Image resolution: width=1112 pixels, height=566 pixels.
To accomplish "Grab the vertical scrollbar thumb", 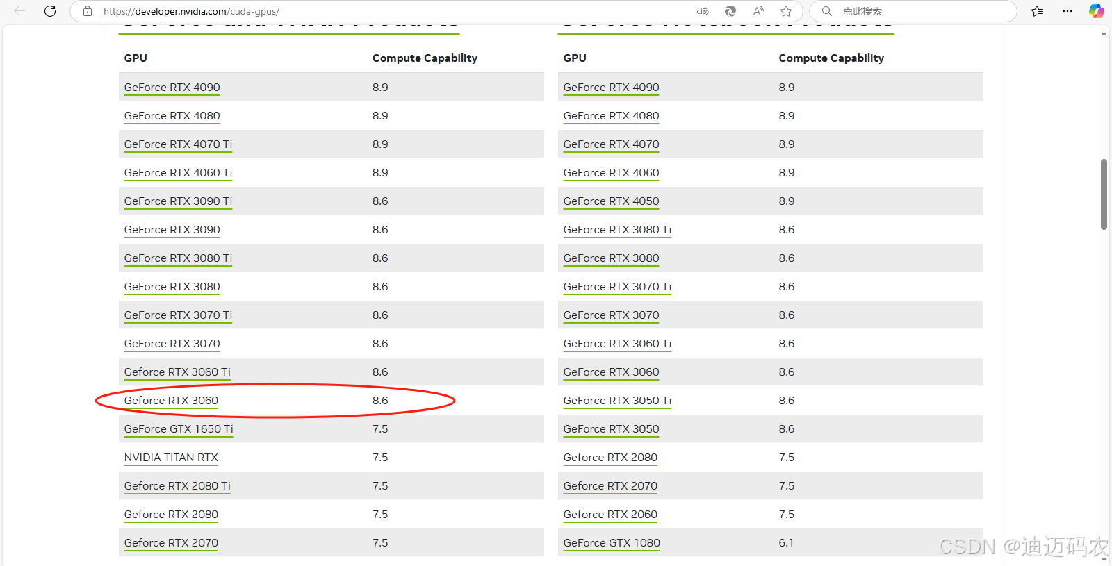I will tap(1104, 194).
